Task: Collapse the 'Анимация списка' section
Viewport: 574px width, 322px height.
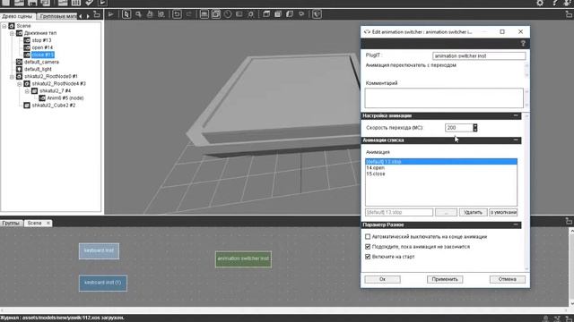Action: click(516, 140)
